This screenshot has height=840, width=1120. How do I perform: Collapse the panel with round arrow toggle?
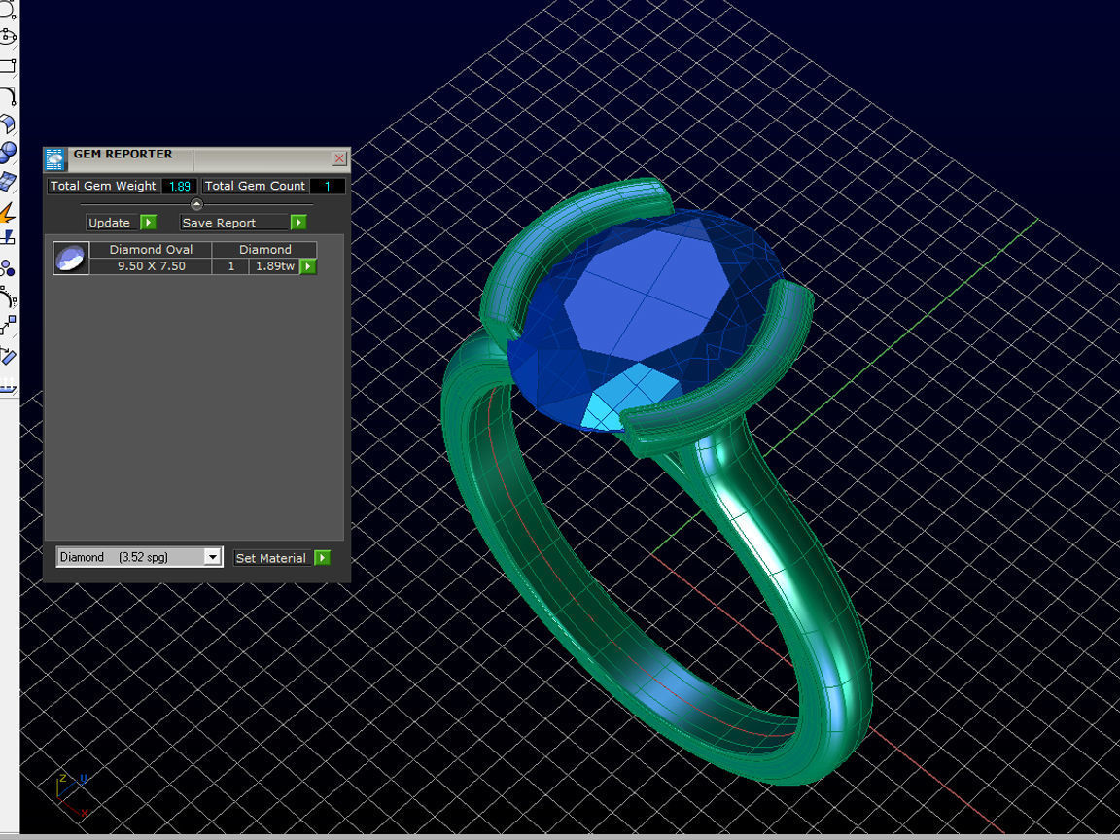point(196,204)
